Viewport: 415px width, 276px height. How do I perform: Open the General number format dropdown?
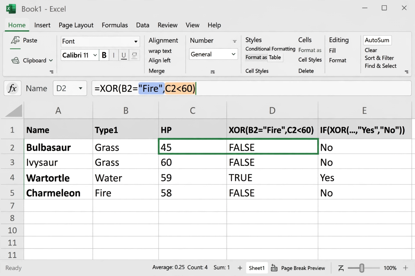(x=233, y=54)
